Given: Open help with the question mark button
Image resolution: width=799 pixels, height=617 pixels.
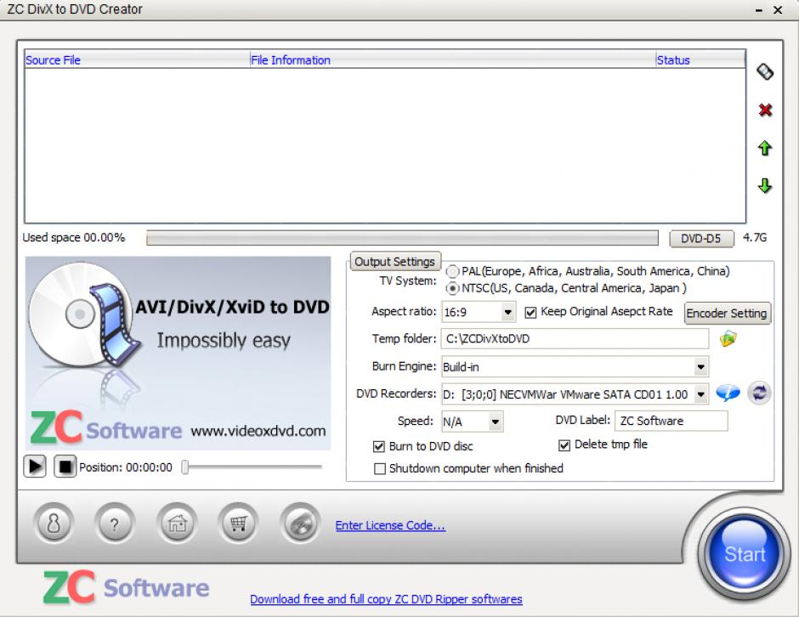Looking at the screenshot, I should tap(116, 524).
